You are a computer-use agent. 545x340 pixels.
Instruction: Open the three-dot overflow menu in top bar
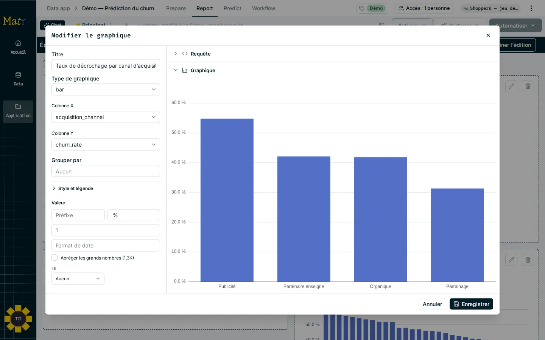coord(531,8)
